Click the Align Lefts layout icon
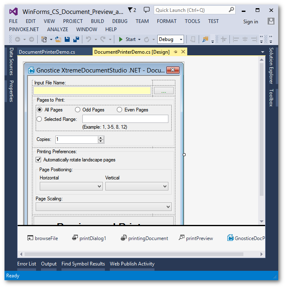Image resolution: width=286 pixels, height=288 pixels. [236, 39]
